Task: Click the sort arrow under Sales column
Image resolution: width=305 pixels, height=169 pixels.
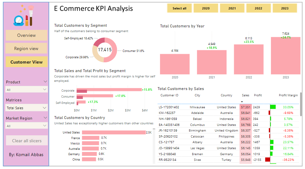Action: tap(242, 102)
